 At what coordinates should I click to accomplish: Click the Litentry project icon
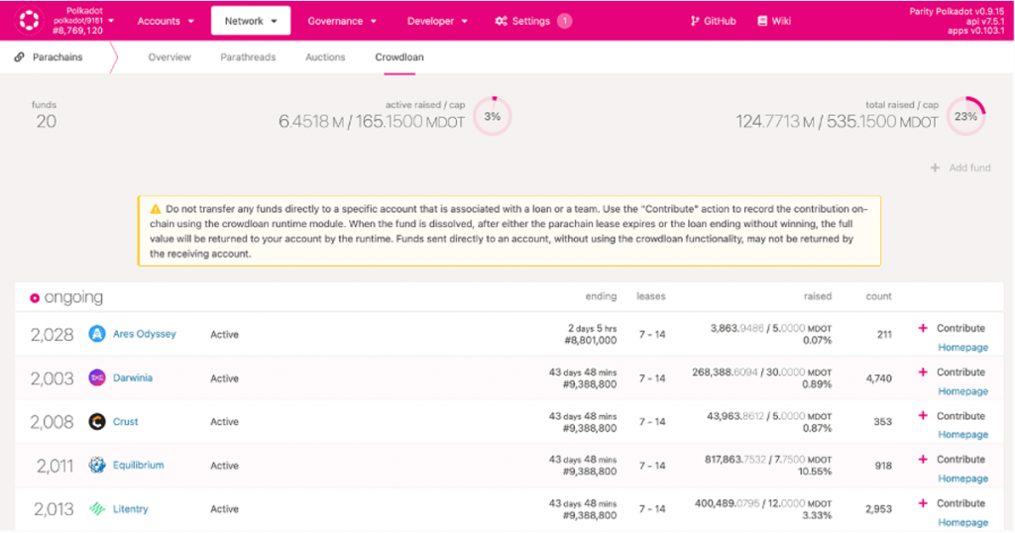[97, 508]
